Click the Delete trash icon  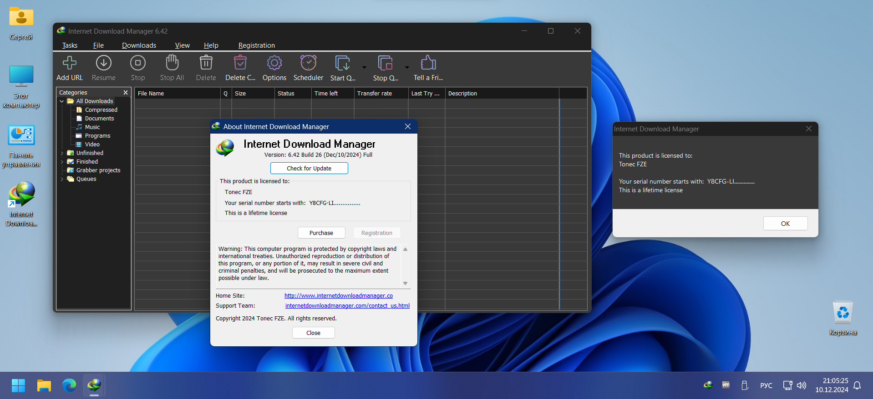coord(206,63)
